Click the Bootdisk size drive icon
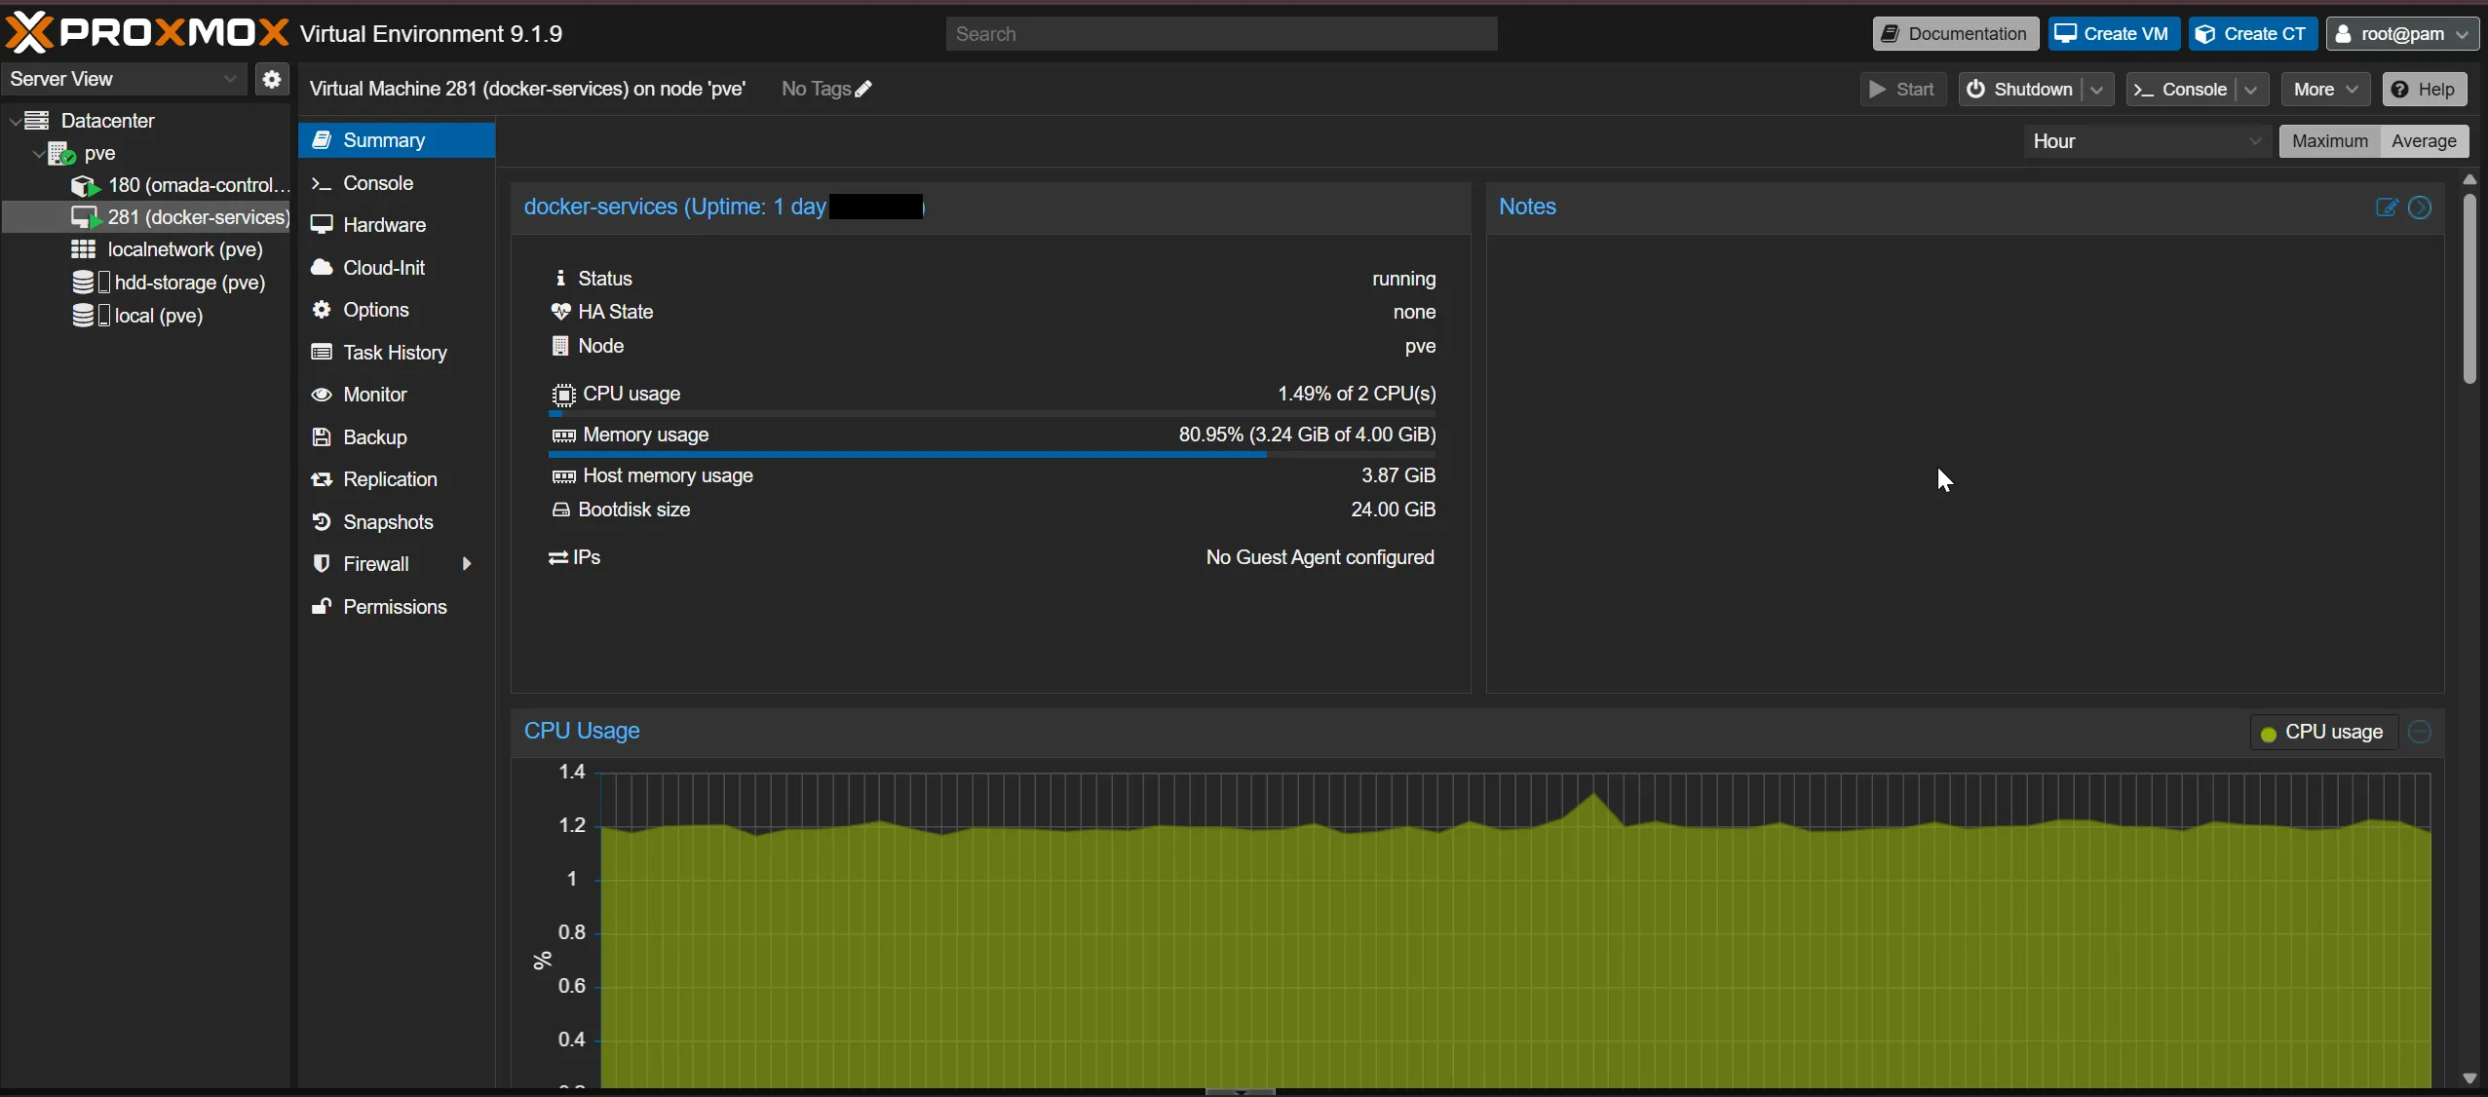Viewport: 2488px width, 1097px height. [560, 510]
